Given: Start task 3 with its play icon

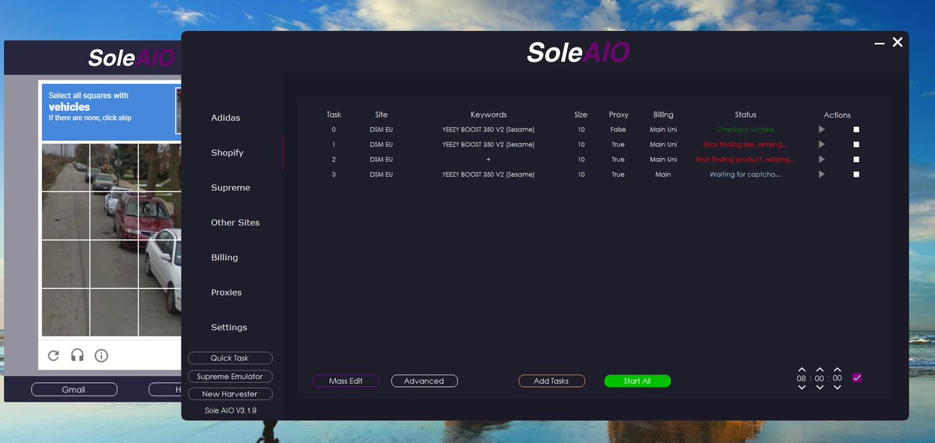Looking at the screenshot, I should click(x=821, y=174).
